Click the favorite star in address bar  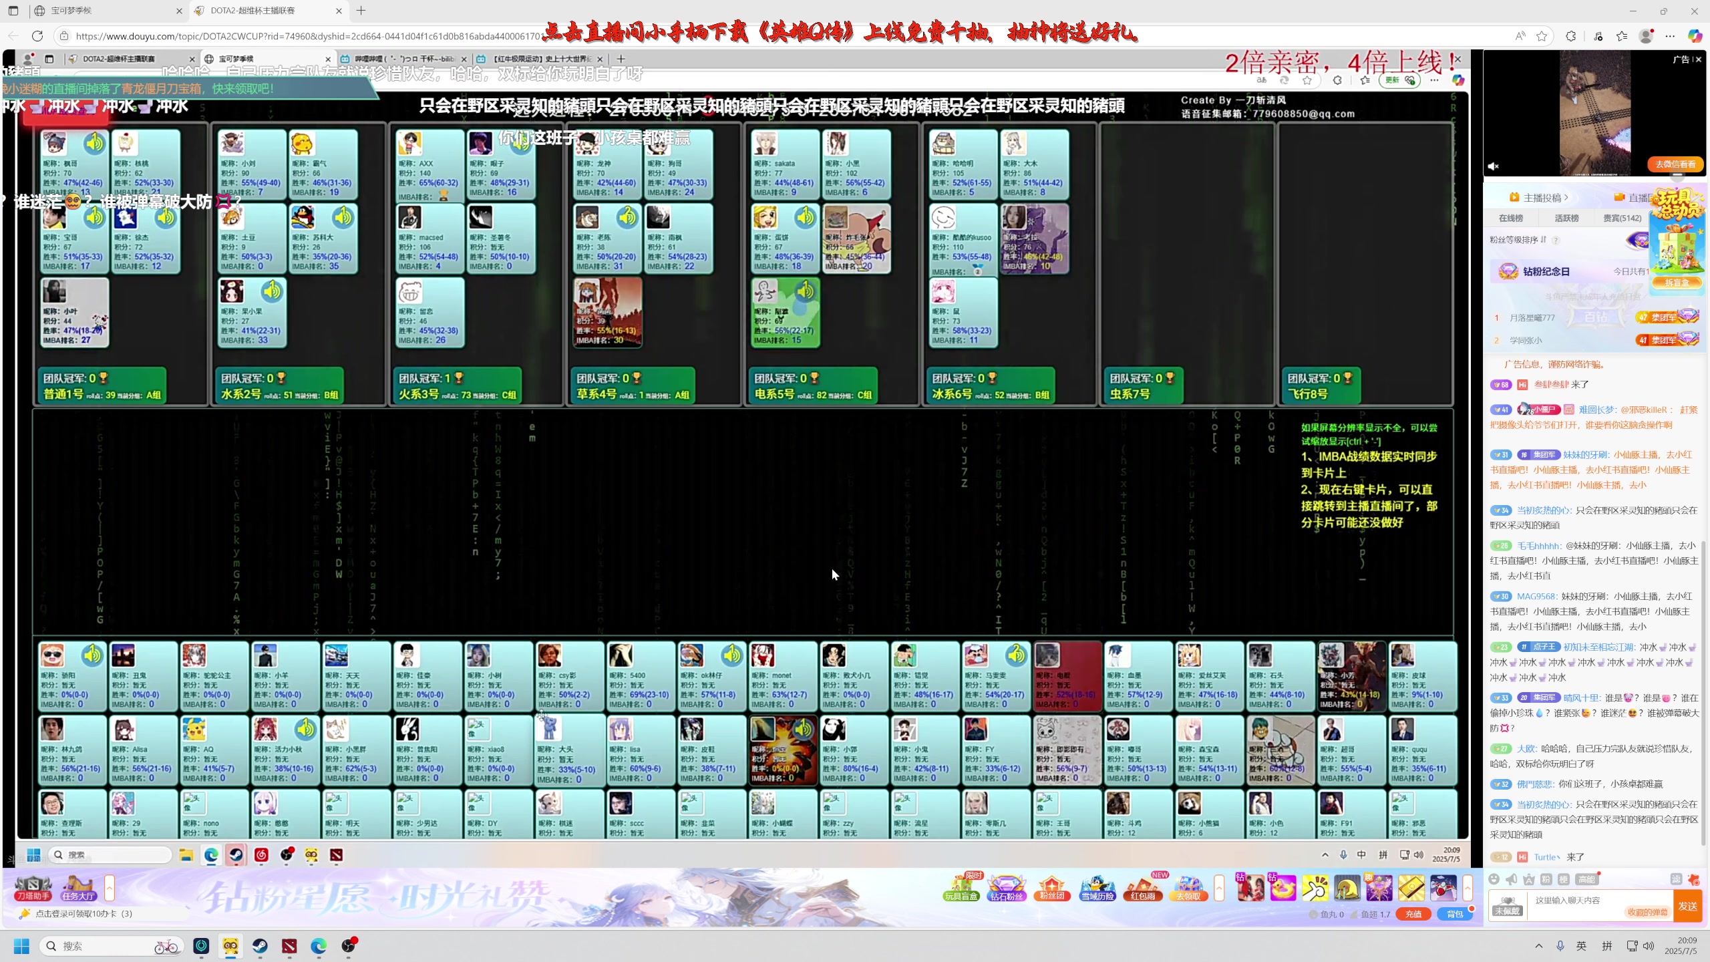click(1542, 36)
